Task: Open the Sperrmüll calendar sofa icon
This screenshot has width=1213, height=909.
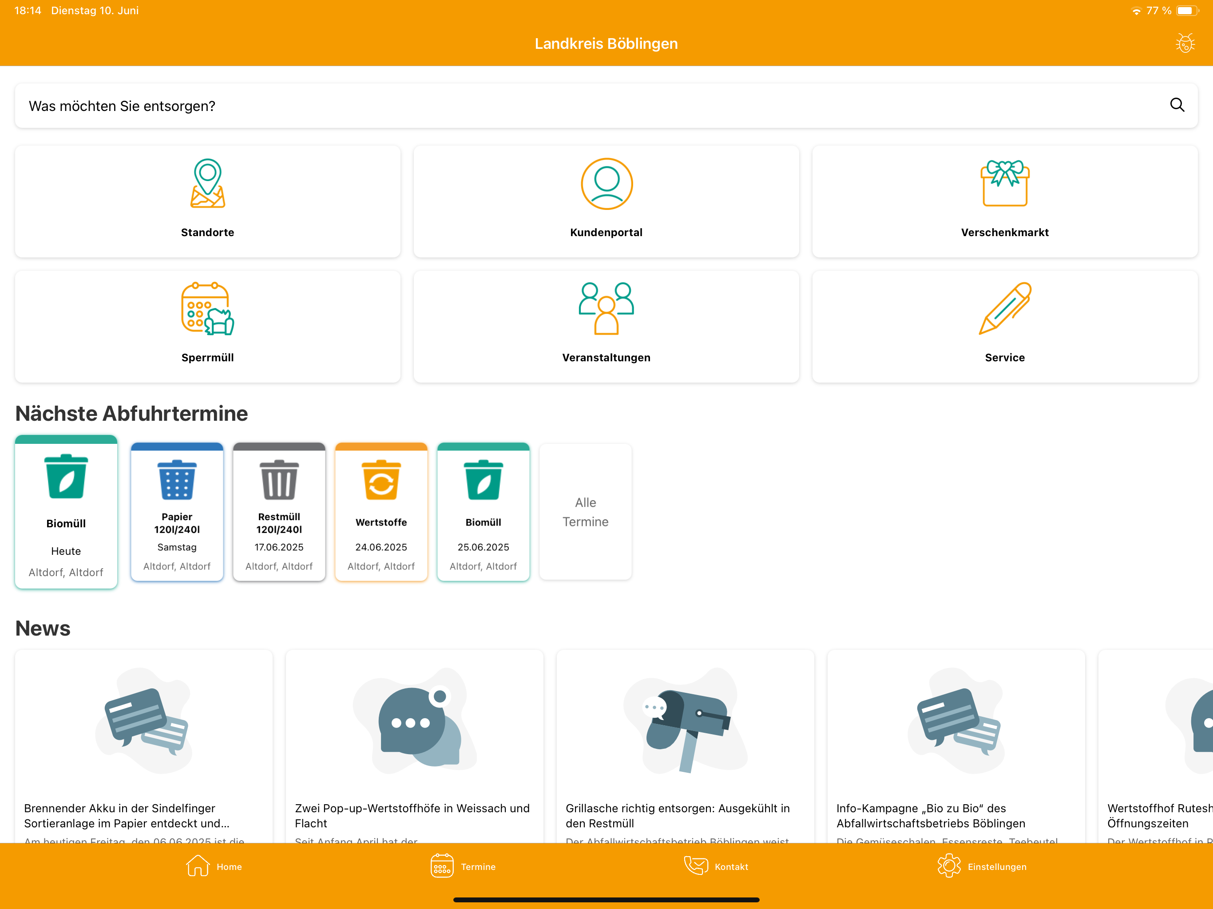Action: (x=207, y=308)
